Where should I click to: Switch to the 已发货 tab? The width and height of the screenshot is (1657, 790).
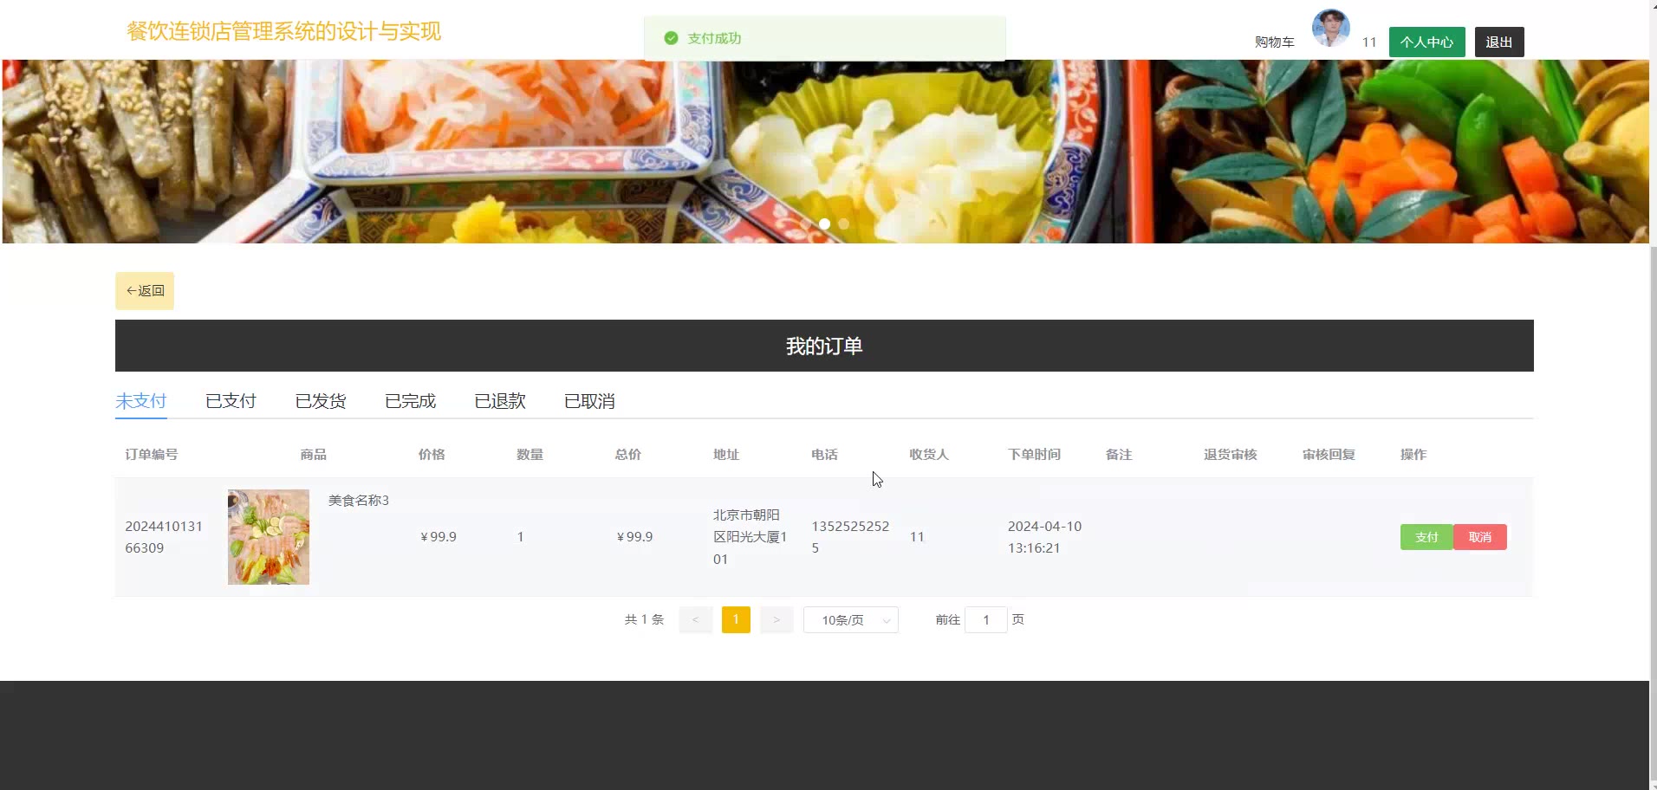tap(321, 401)
